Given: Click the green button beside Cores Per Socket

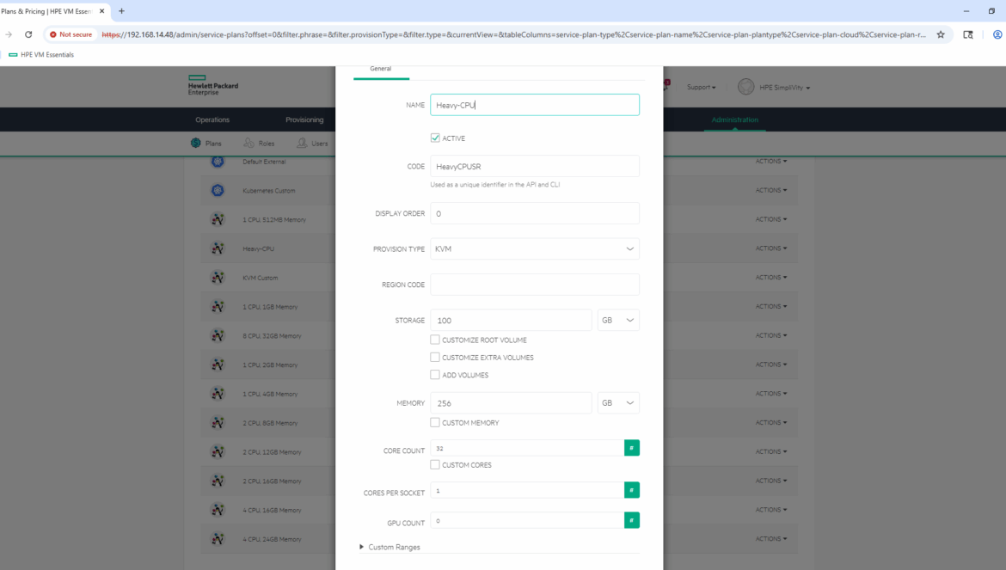Looking at the screenshot, I should click(x=631, y=490).
